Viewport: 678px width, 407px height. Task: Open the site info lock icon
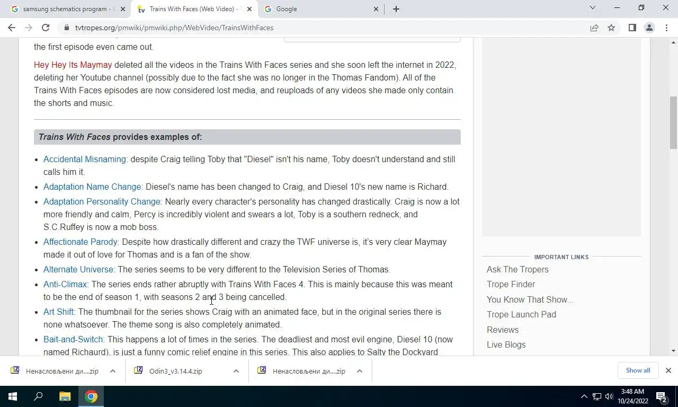[67, 28]
